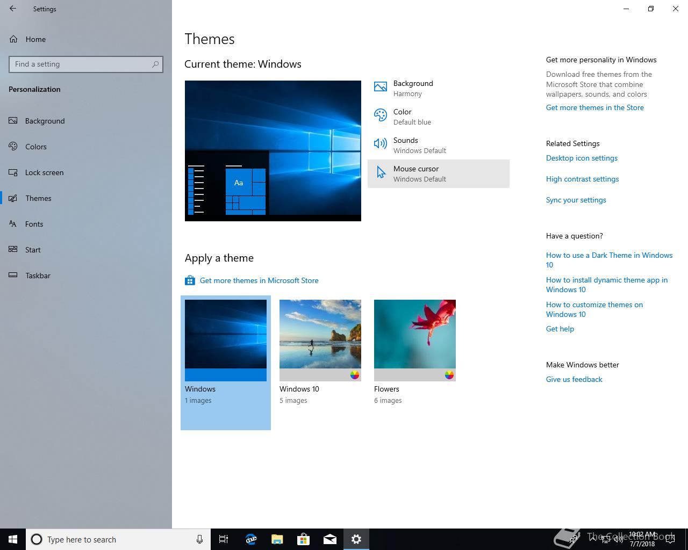This screenshot has height=550, width=688.
Task: Open How to customize themes link
Action: click(594, 309)
